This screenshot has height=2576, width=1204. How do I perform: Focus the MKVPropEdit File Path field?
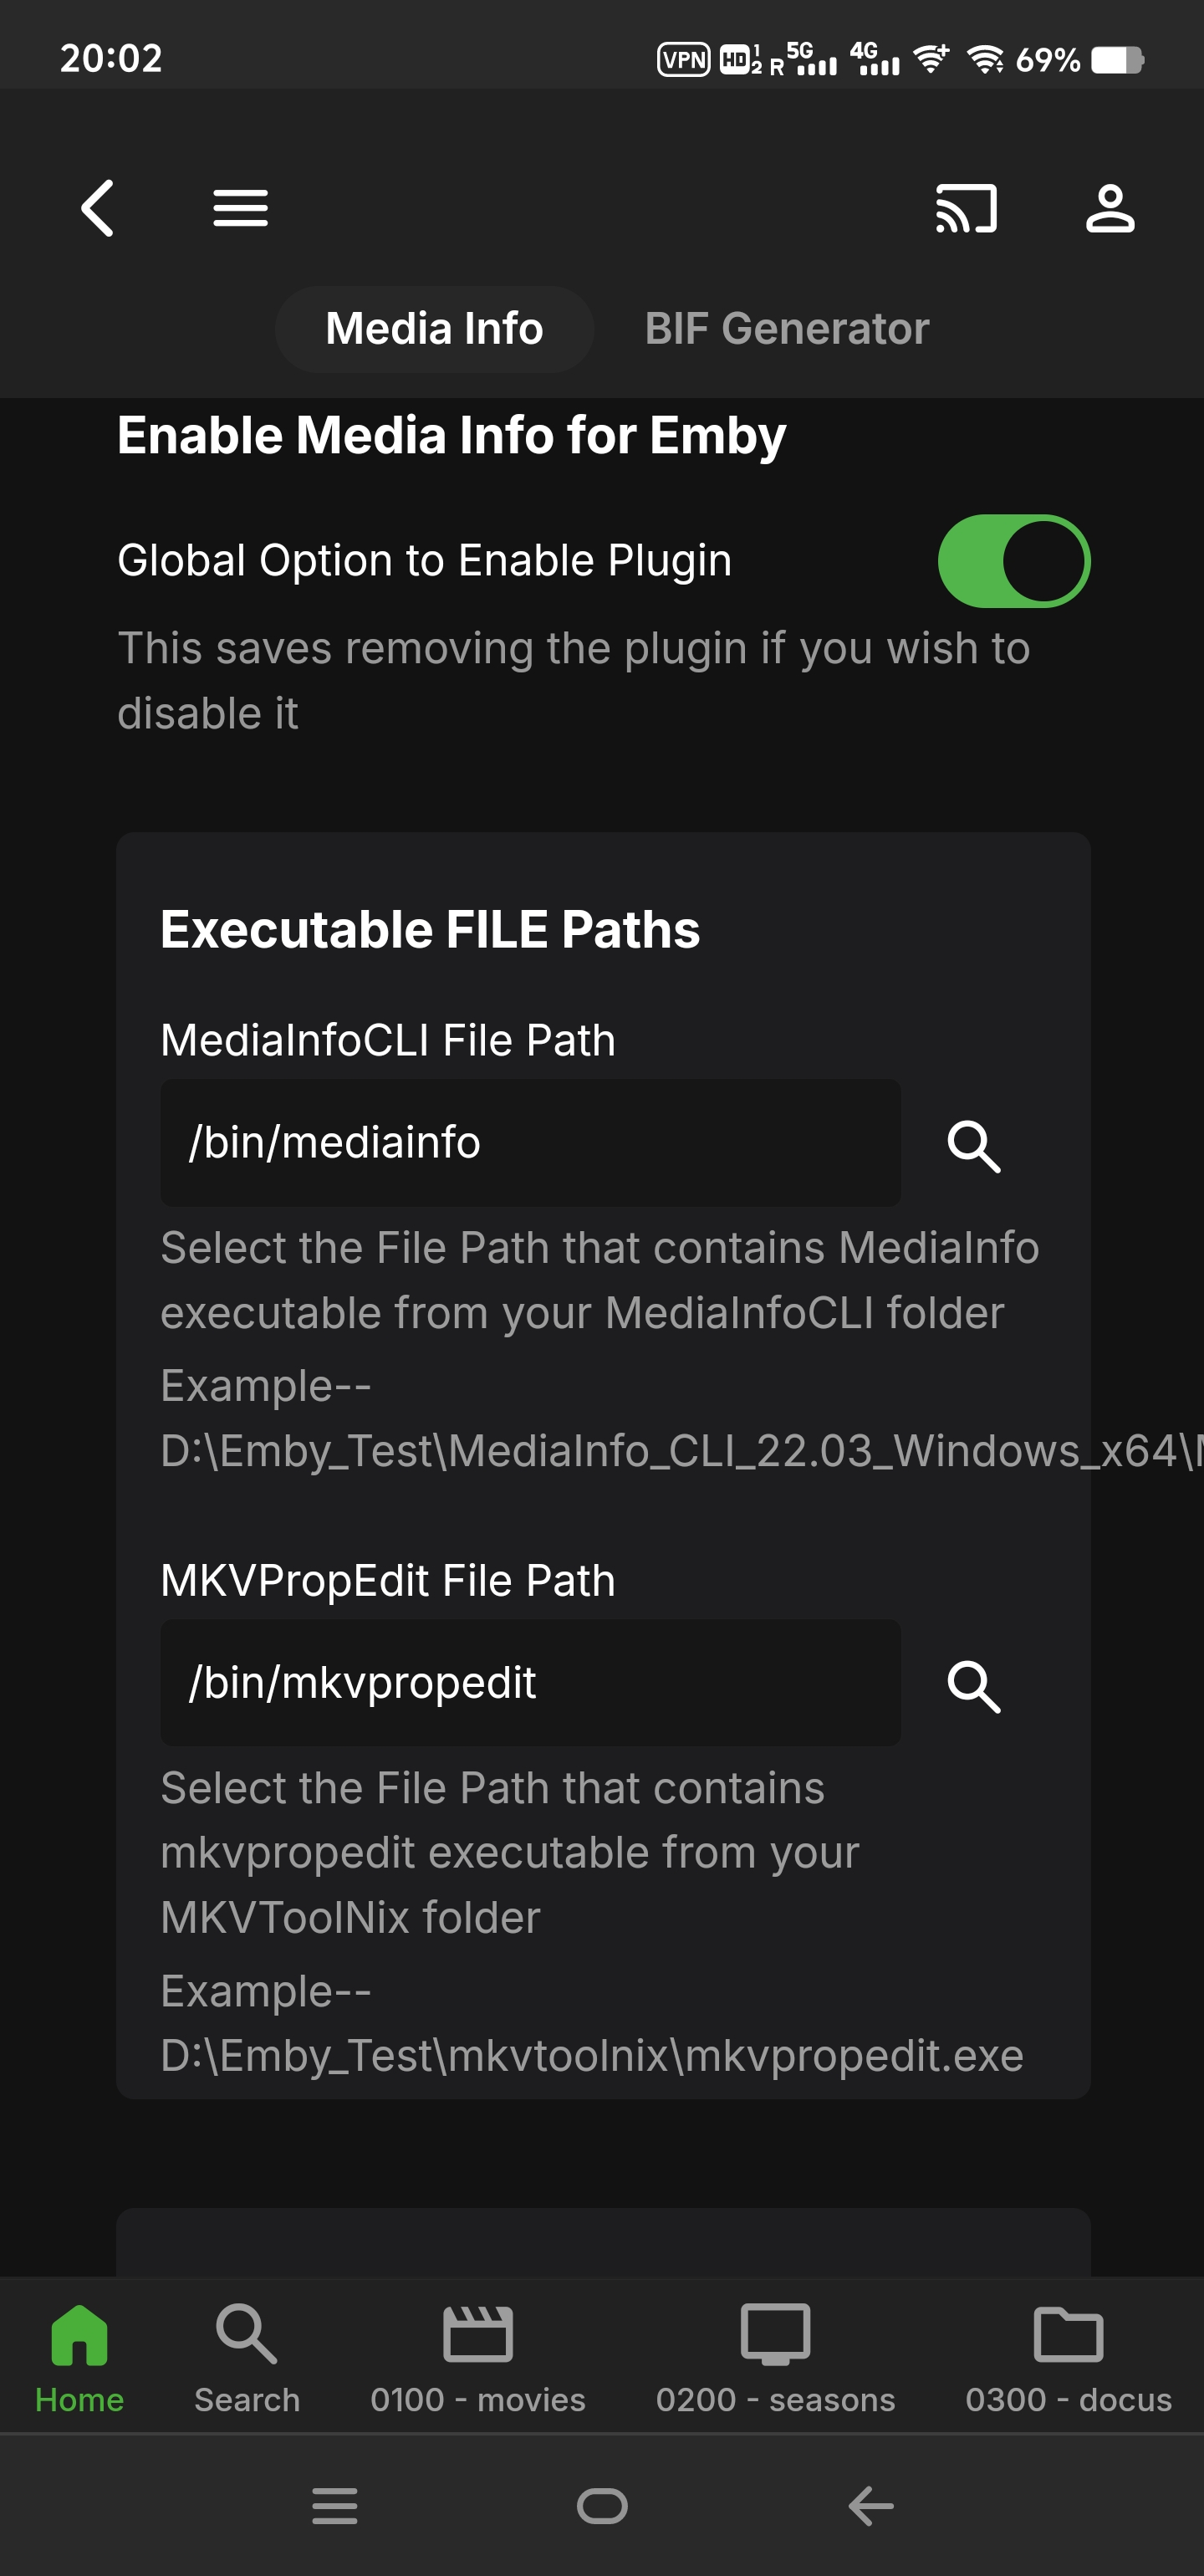pyautogui.click(x=530, y=1683)
